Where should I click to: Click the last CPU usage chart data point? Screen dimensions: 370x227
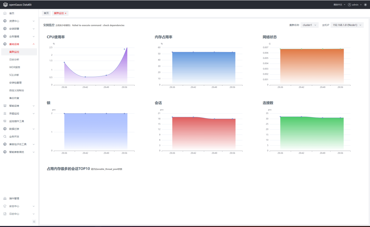click(124, 49)
